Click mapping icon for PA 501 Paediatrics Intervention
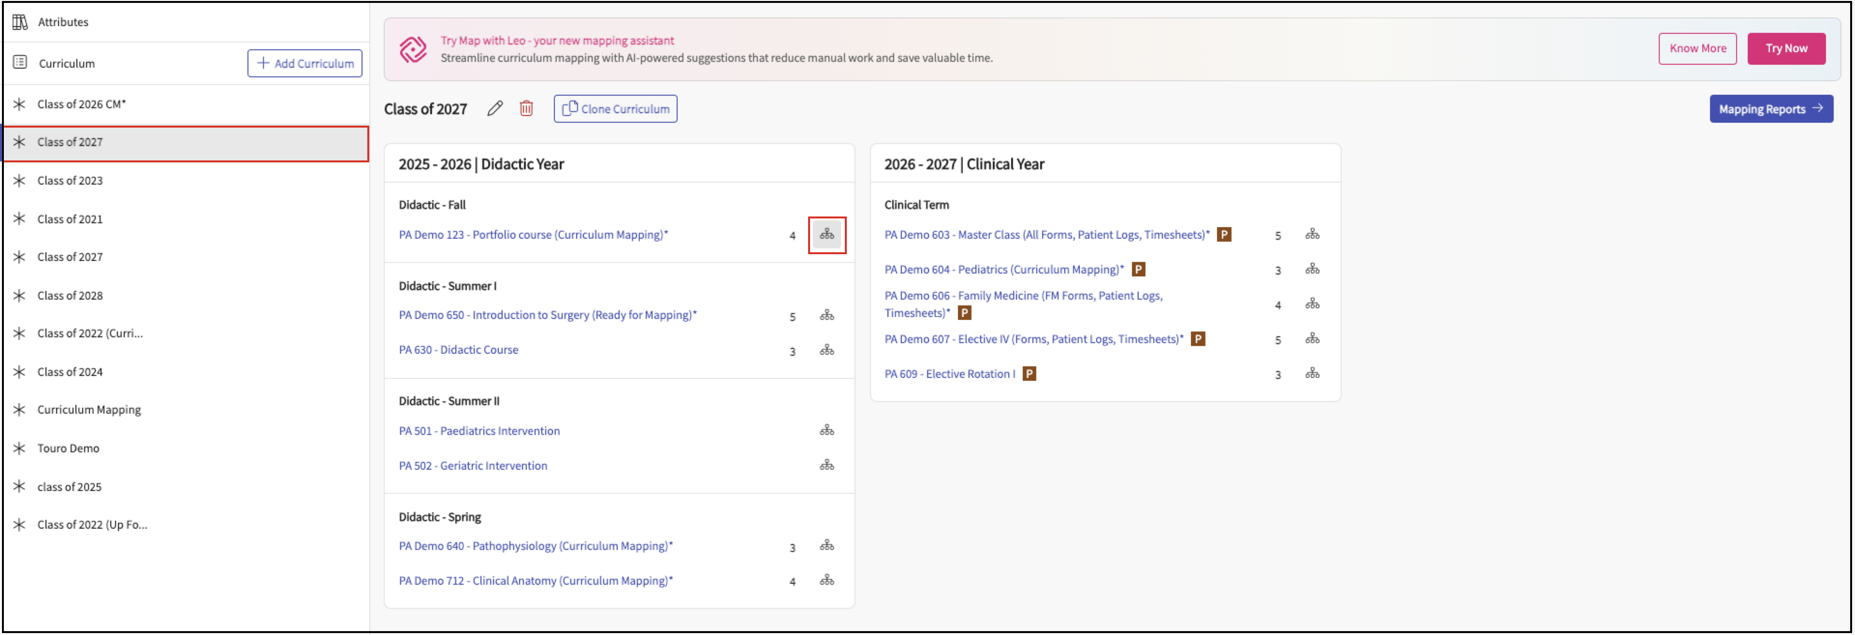Image resolution: width=1855 pixels, height=635 pixels. (826, 431)
